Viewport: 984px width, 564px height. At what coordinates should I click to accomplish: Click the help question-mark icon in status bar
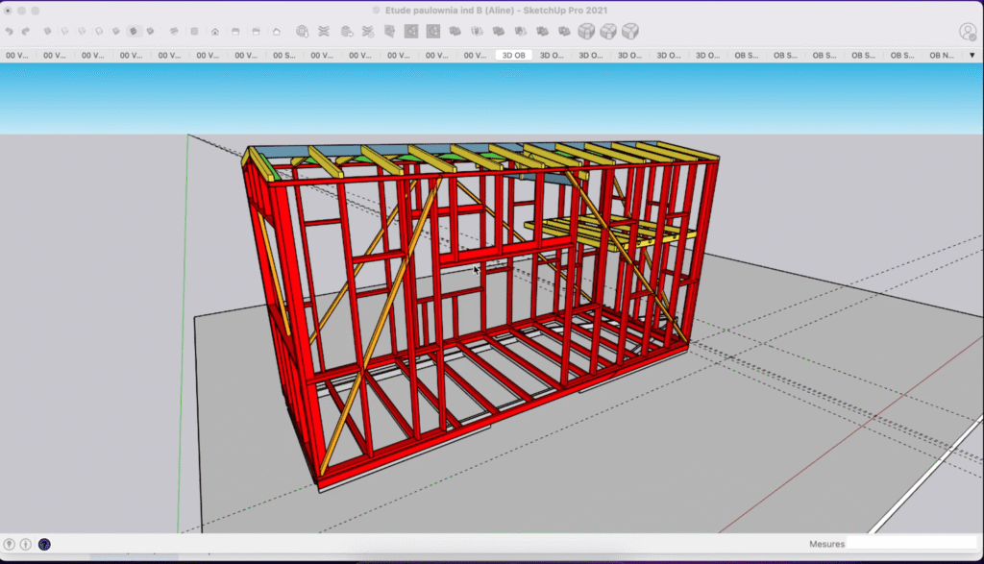43,544
